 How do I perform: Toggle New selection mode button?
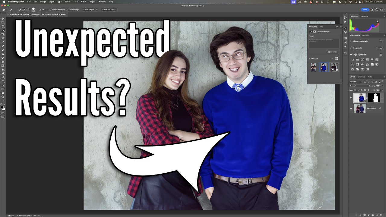point(20,10)
